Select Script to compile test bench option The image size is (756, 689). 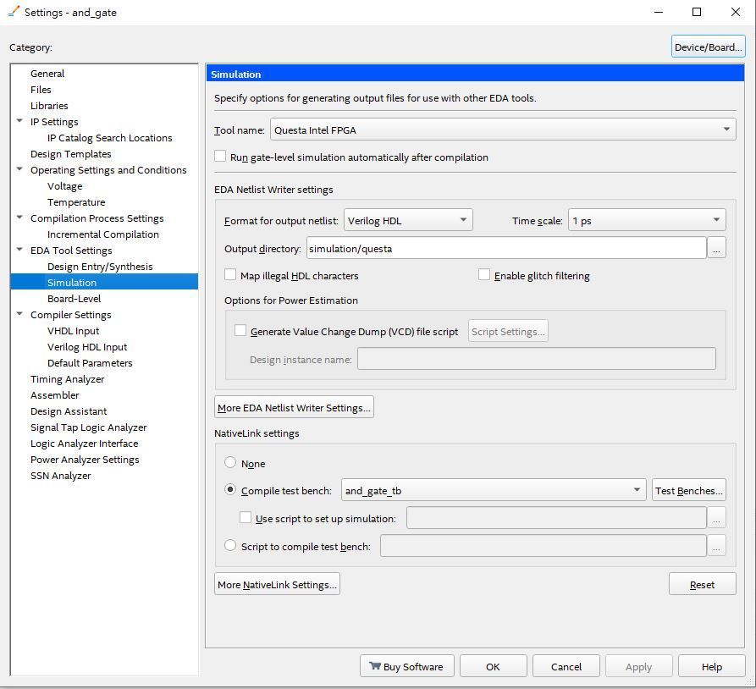(230, 546)
